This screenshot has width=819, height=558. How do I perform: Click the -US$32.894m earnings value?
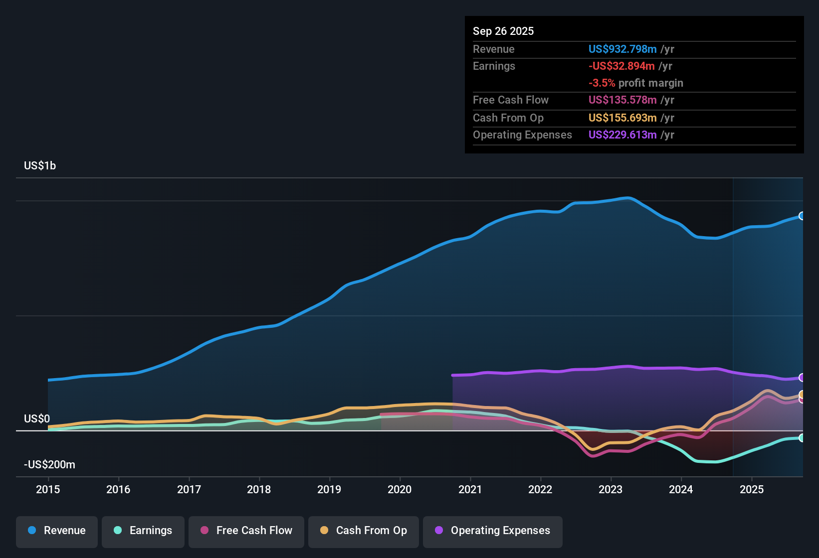tap(621, 66)
